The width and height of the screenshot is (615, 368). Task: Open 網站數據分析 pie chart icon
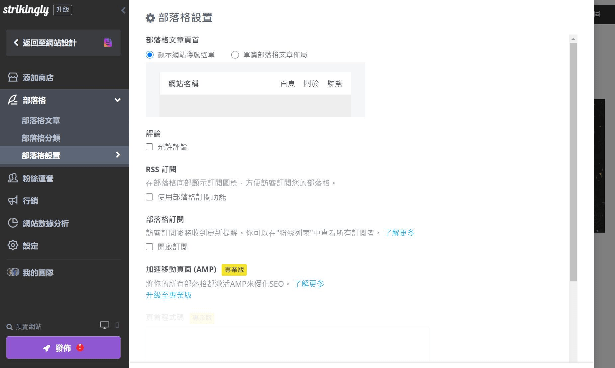(12, 223)
